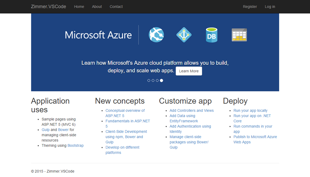Click the Application uses heading
Viewport: 310px width, 177px height.
pos(50,105)
